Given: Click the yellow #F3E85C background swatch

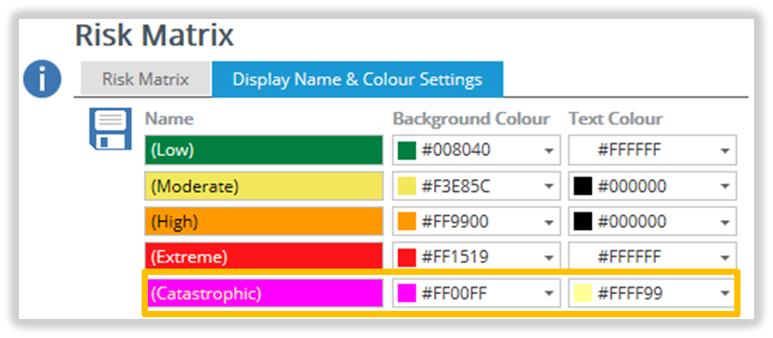Looking at the screenshot, I should pos(407,187).
